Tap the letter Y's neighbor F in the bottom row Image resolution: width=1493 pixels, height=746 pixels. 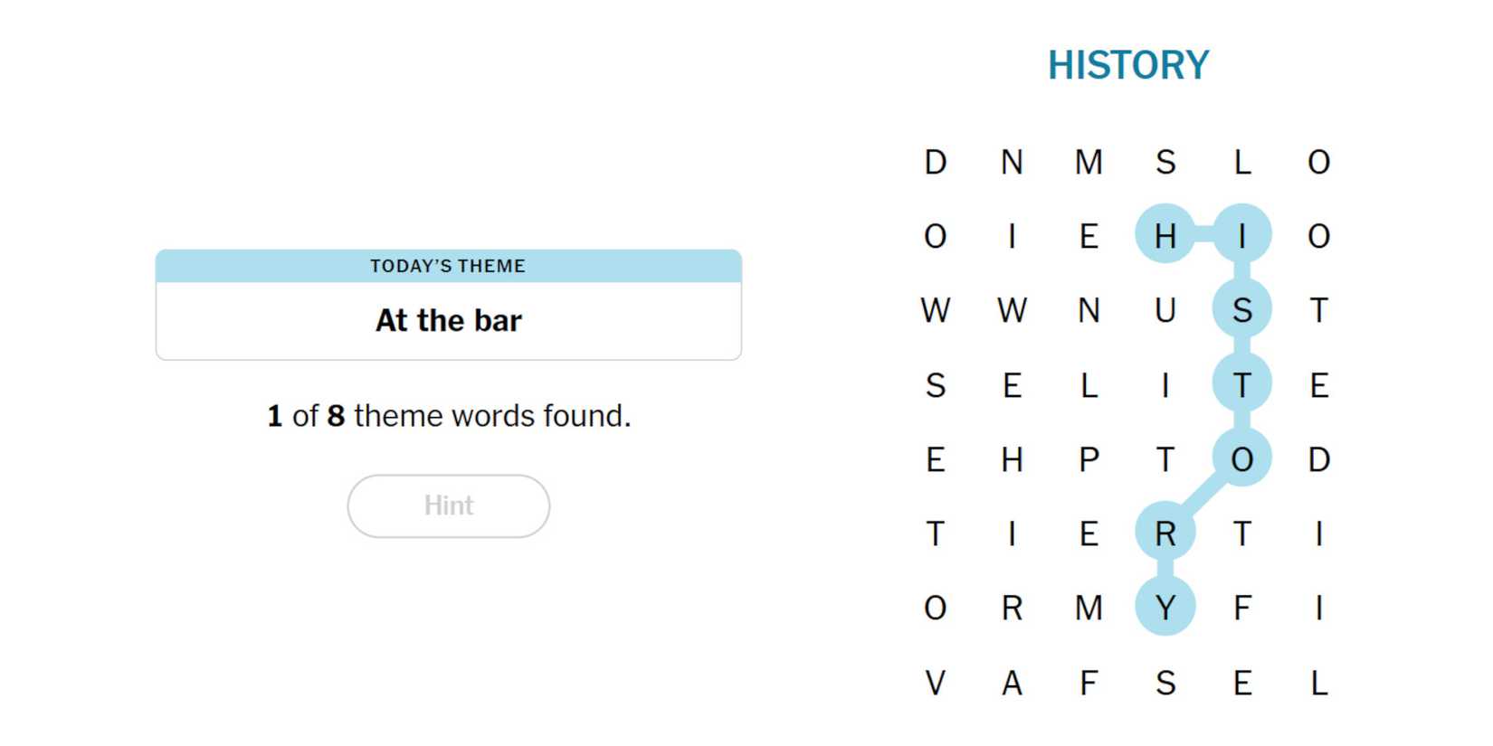(1089, 683)
